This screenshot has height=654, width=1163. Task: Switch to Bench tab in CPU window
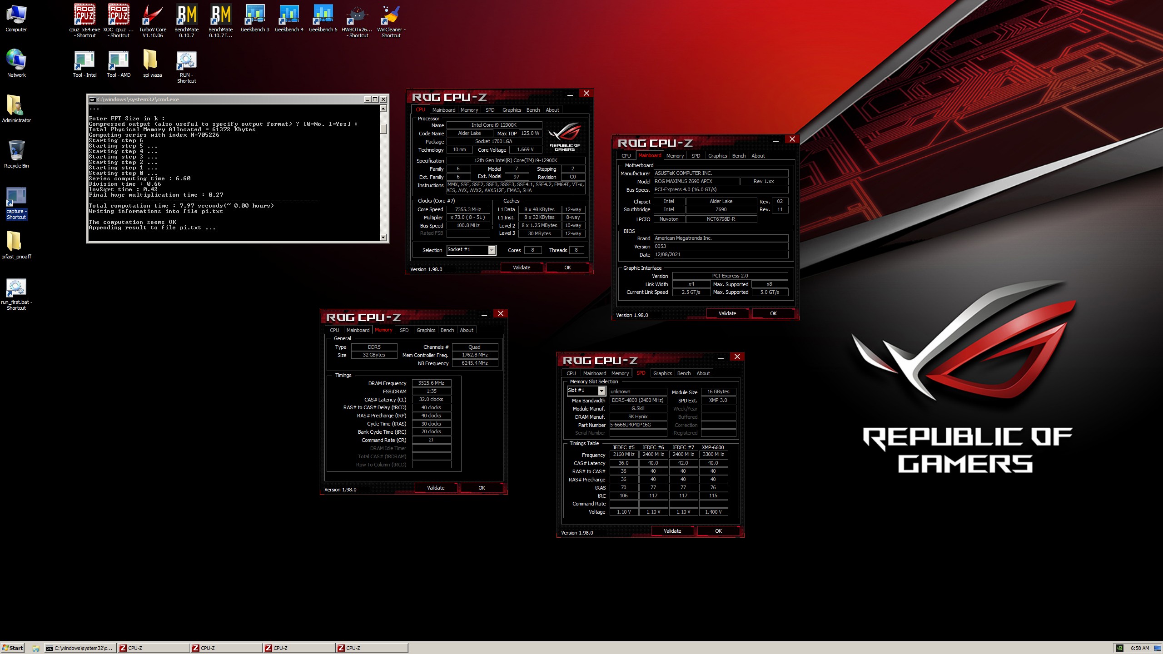tap(533, 110)
